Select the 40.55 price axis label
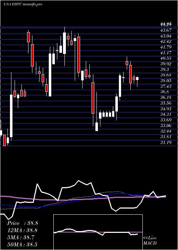Image resolution: width=178 pixels, height=250 pixels. (x=166, y=58)
